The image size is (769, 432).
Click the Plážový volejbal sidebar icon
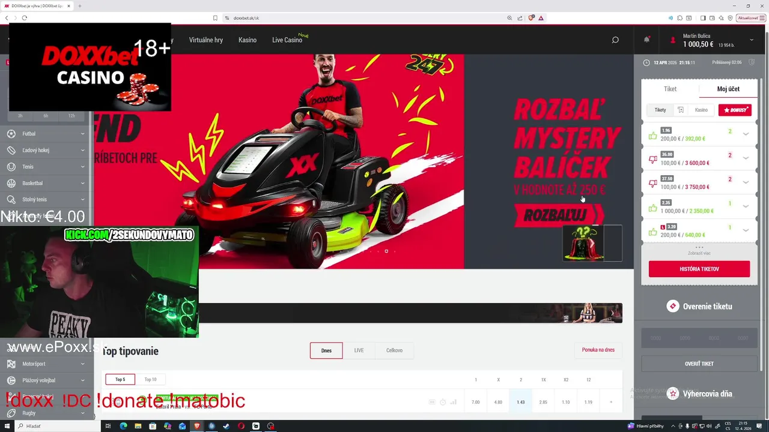(x=11, y=380)
